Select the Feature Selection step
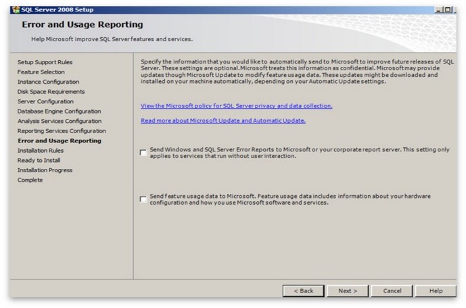The height and width of the screenshot is (308, 466). tap(41, 72)
